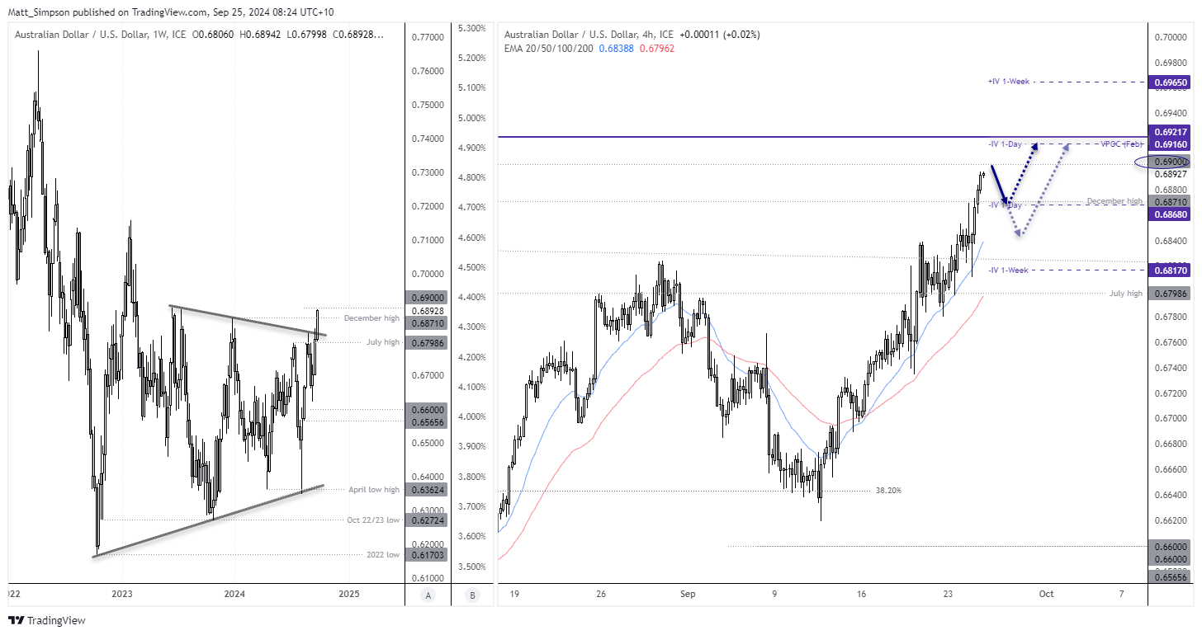Click the 'B' scale button under percentage axis
1202x635 pixels.
472,595
